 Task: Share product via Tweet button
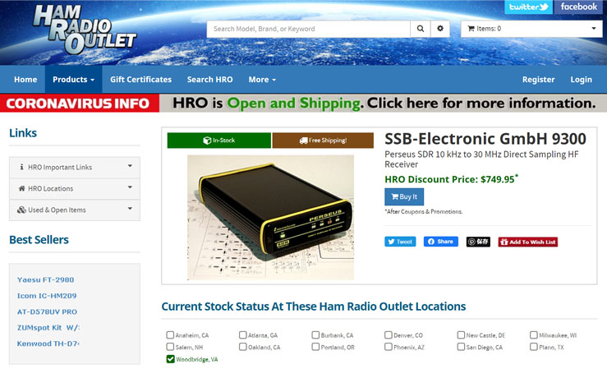pyautogui.click(x=400, y=242)
